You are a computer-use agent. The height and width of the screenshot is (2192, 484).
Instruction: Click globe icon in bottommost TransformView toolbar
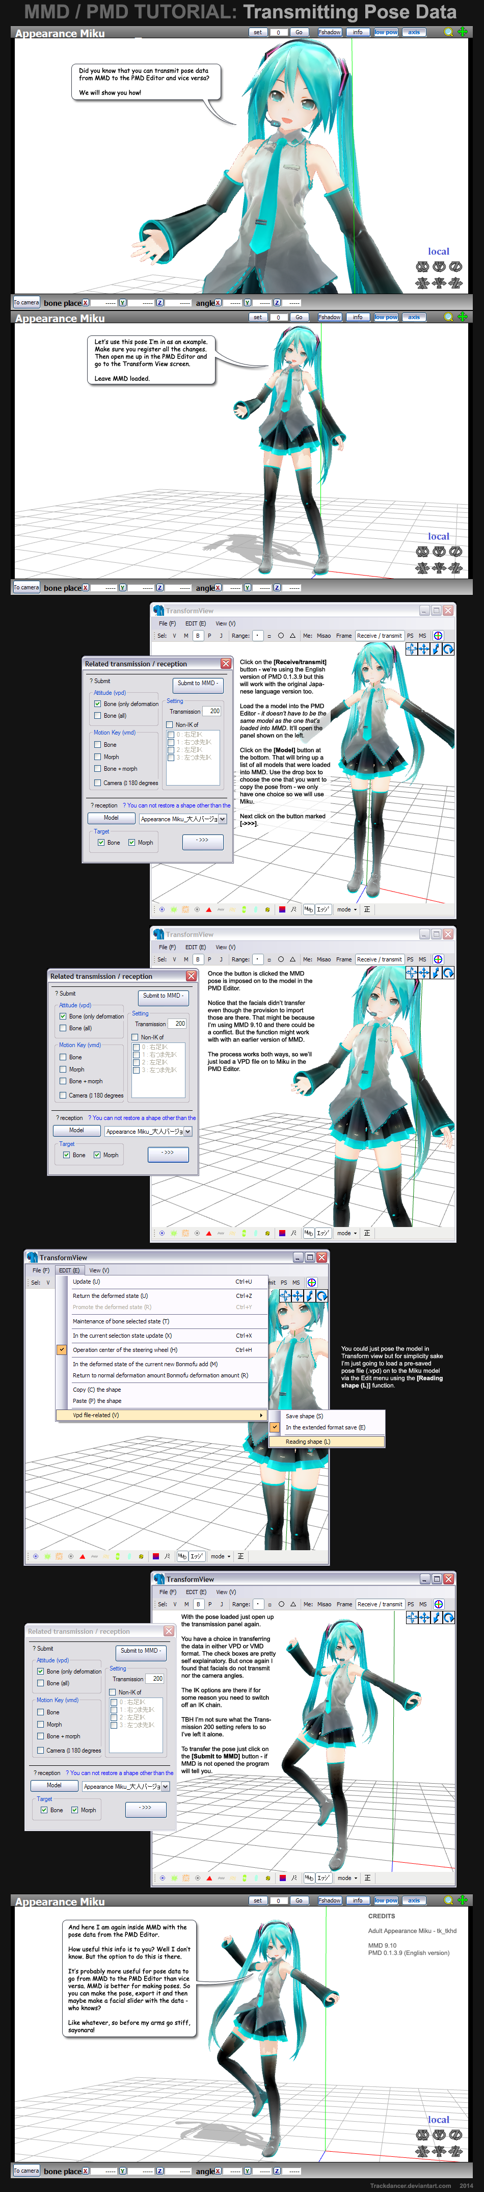(x=438, y=1604)
